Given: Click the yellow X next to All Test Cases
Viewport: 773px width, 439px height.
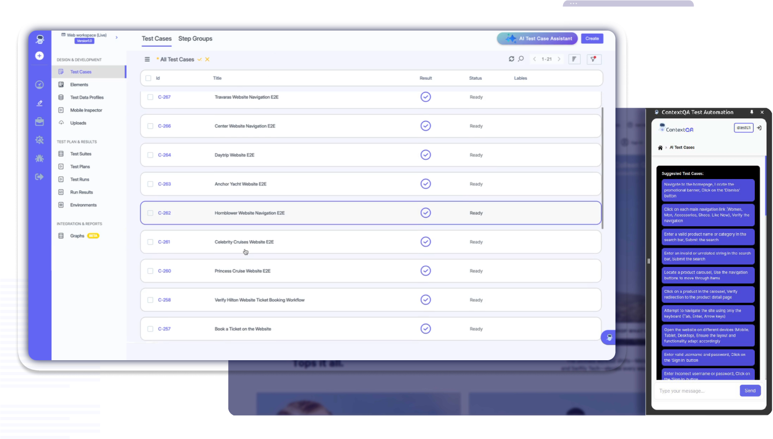Looking at the screenshot, I should (207, 59).
